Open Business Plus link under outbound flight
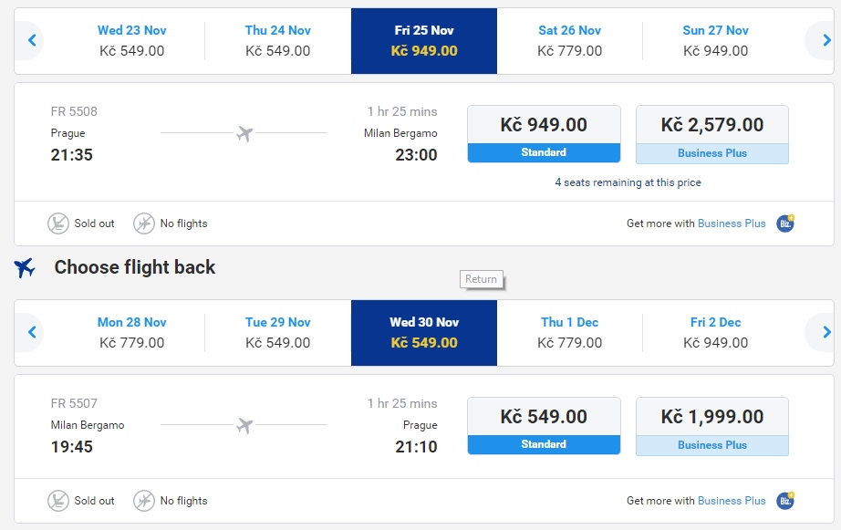Image resolution: width=841 pixels, height=530 pixels. pos(732,223)
